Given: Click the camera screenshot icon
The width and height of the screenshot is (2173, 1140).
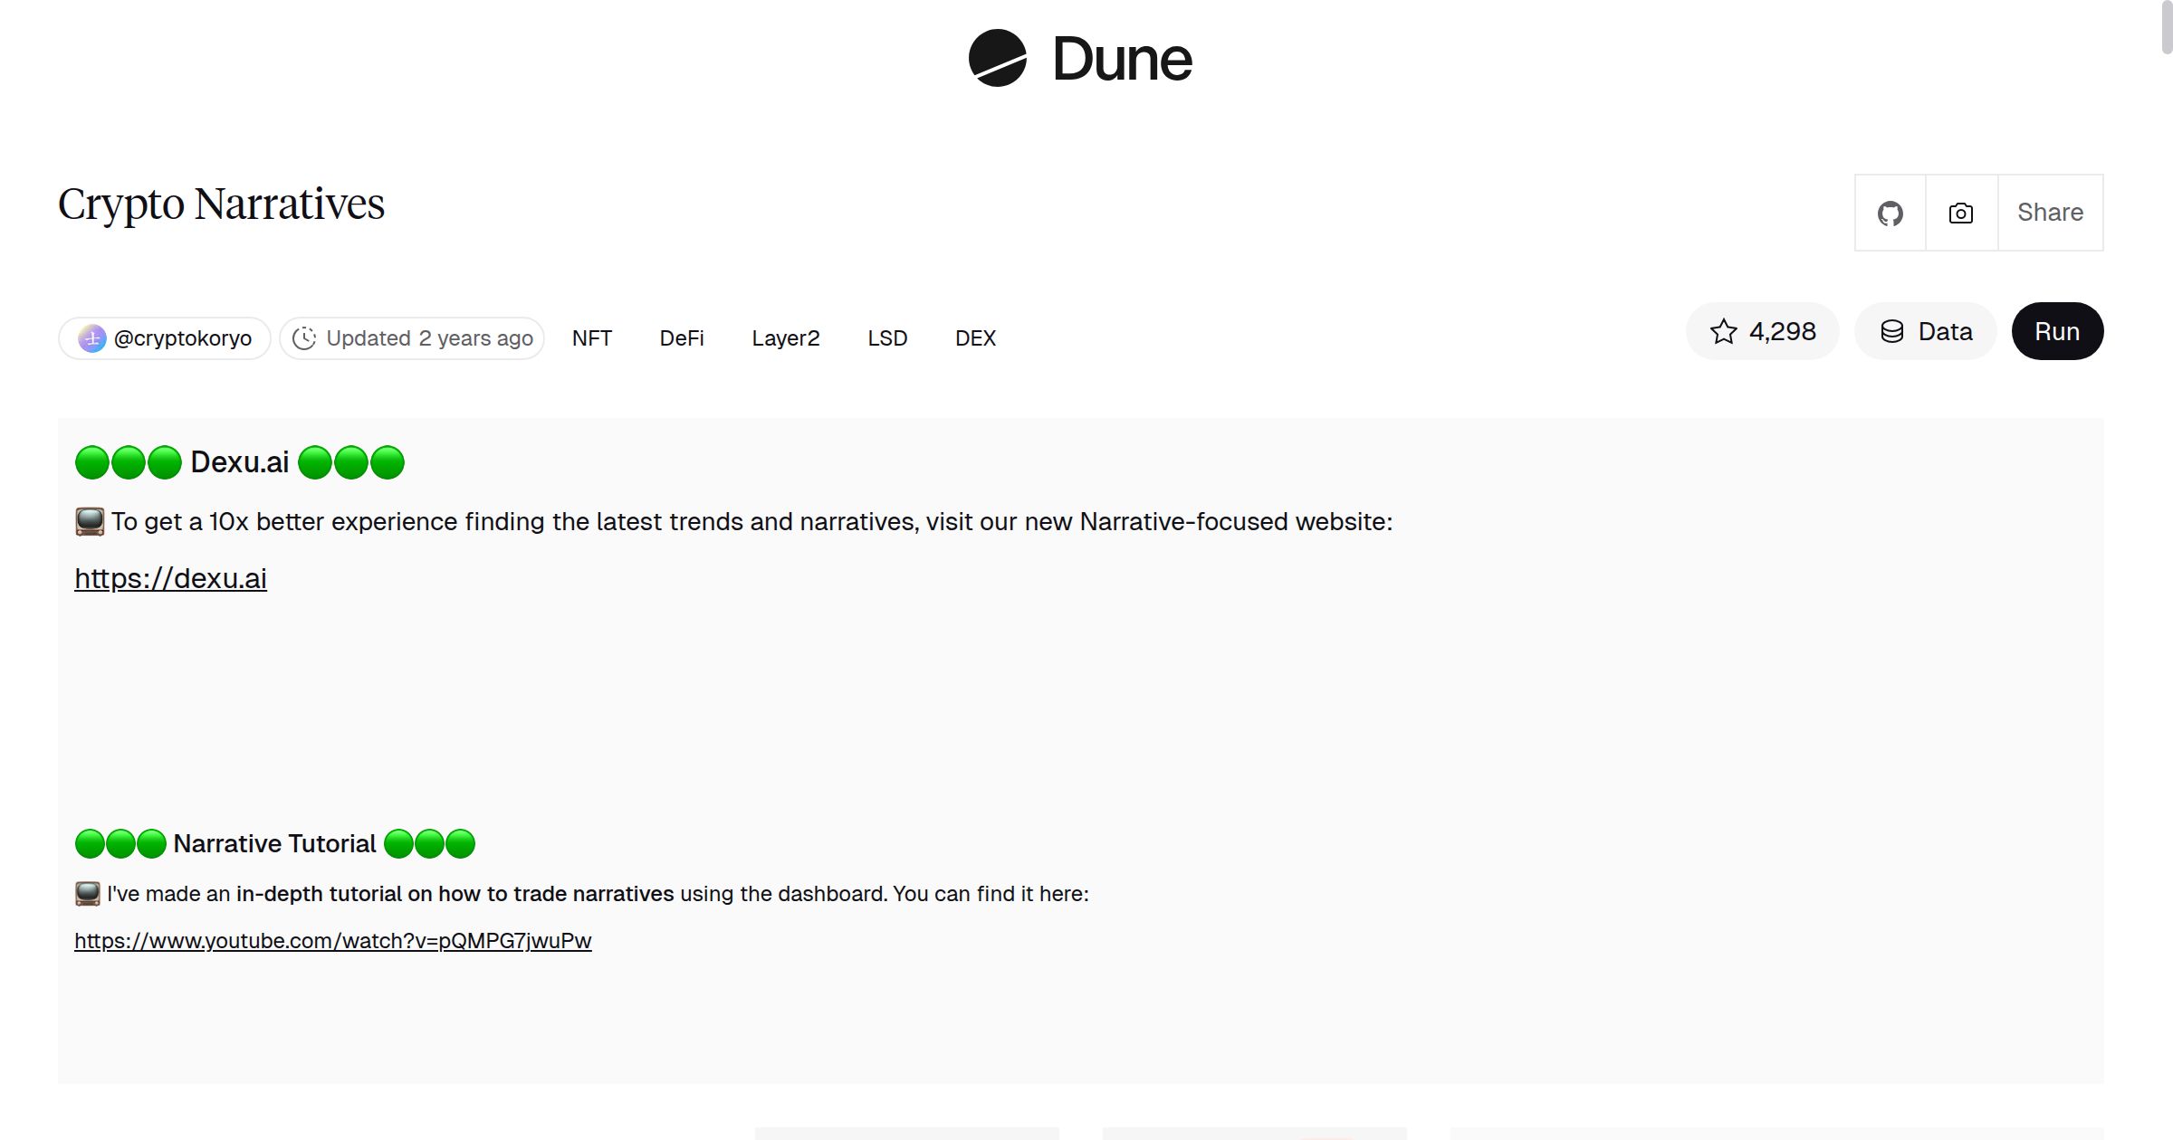Looking at the screenshot, I should point(1959,213).
